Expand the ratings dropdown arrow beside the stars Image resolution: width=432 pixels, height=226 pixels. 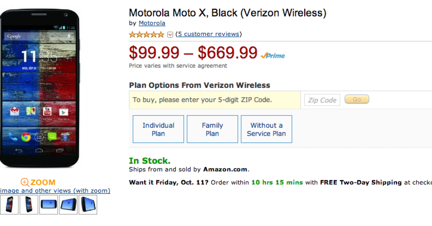(170, 35)
